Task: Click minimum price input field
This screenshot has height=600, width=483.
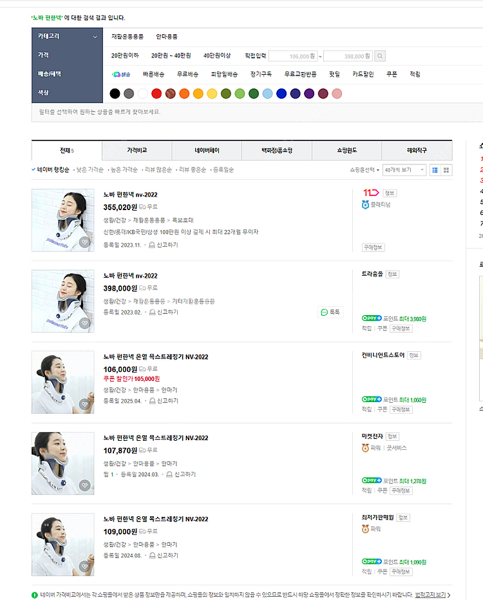Action: tap(293, 56)
